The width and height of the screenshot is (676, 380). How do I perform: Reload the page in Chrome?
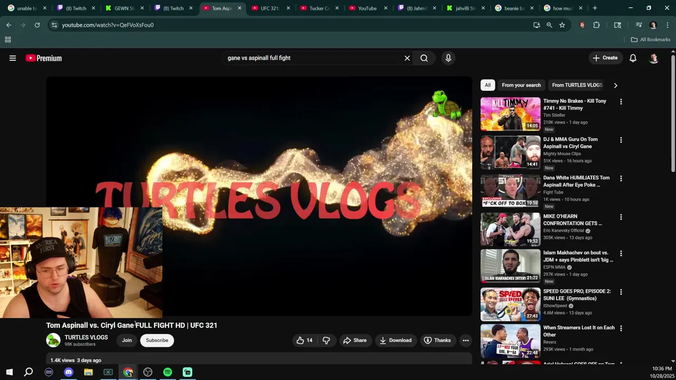(x=37, y=25)
